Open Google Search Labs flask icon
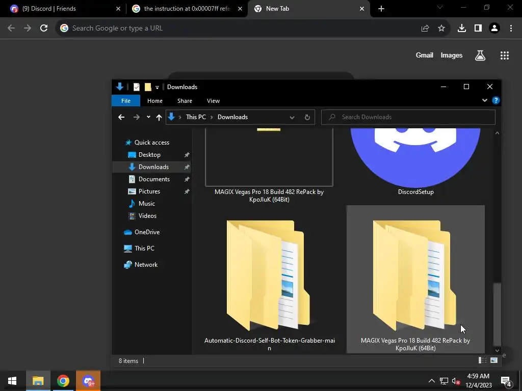 480,55
